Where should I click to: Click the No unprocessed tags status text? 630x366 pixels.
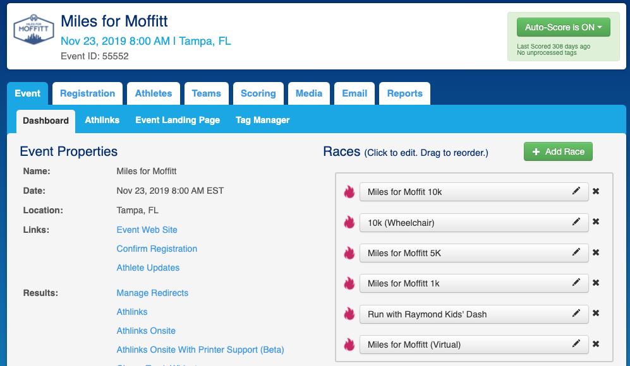coord(547,52)
